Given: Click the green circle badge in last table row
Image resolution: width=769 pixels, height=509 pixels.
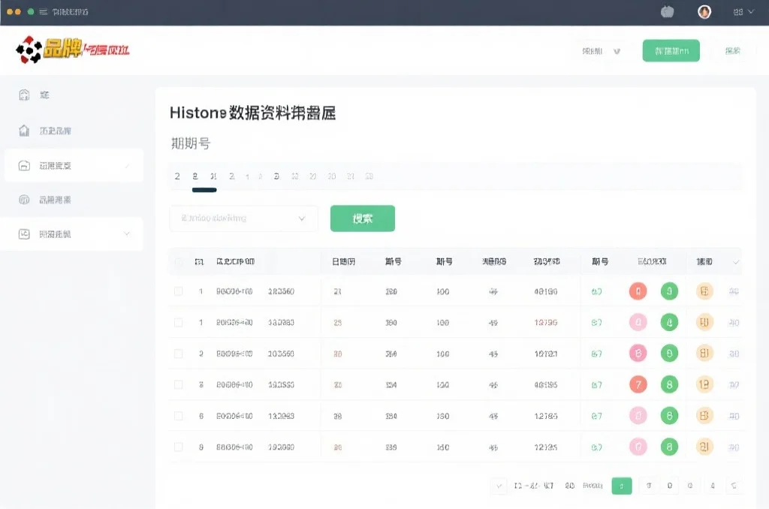Looking at the screenshot, I should coord(669,447).
